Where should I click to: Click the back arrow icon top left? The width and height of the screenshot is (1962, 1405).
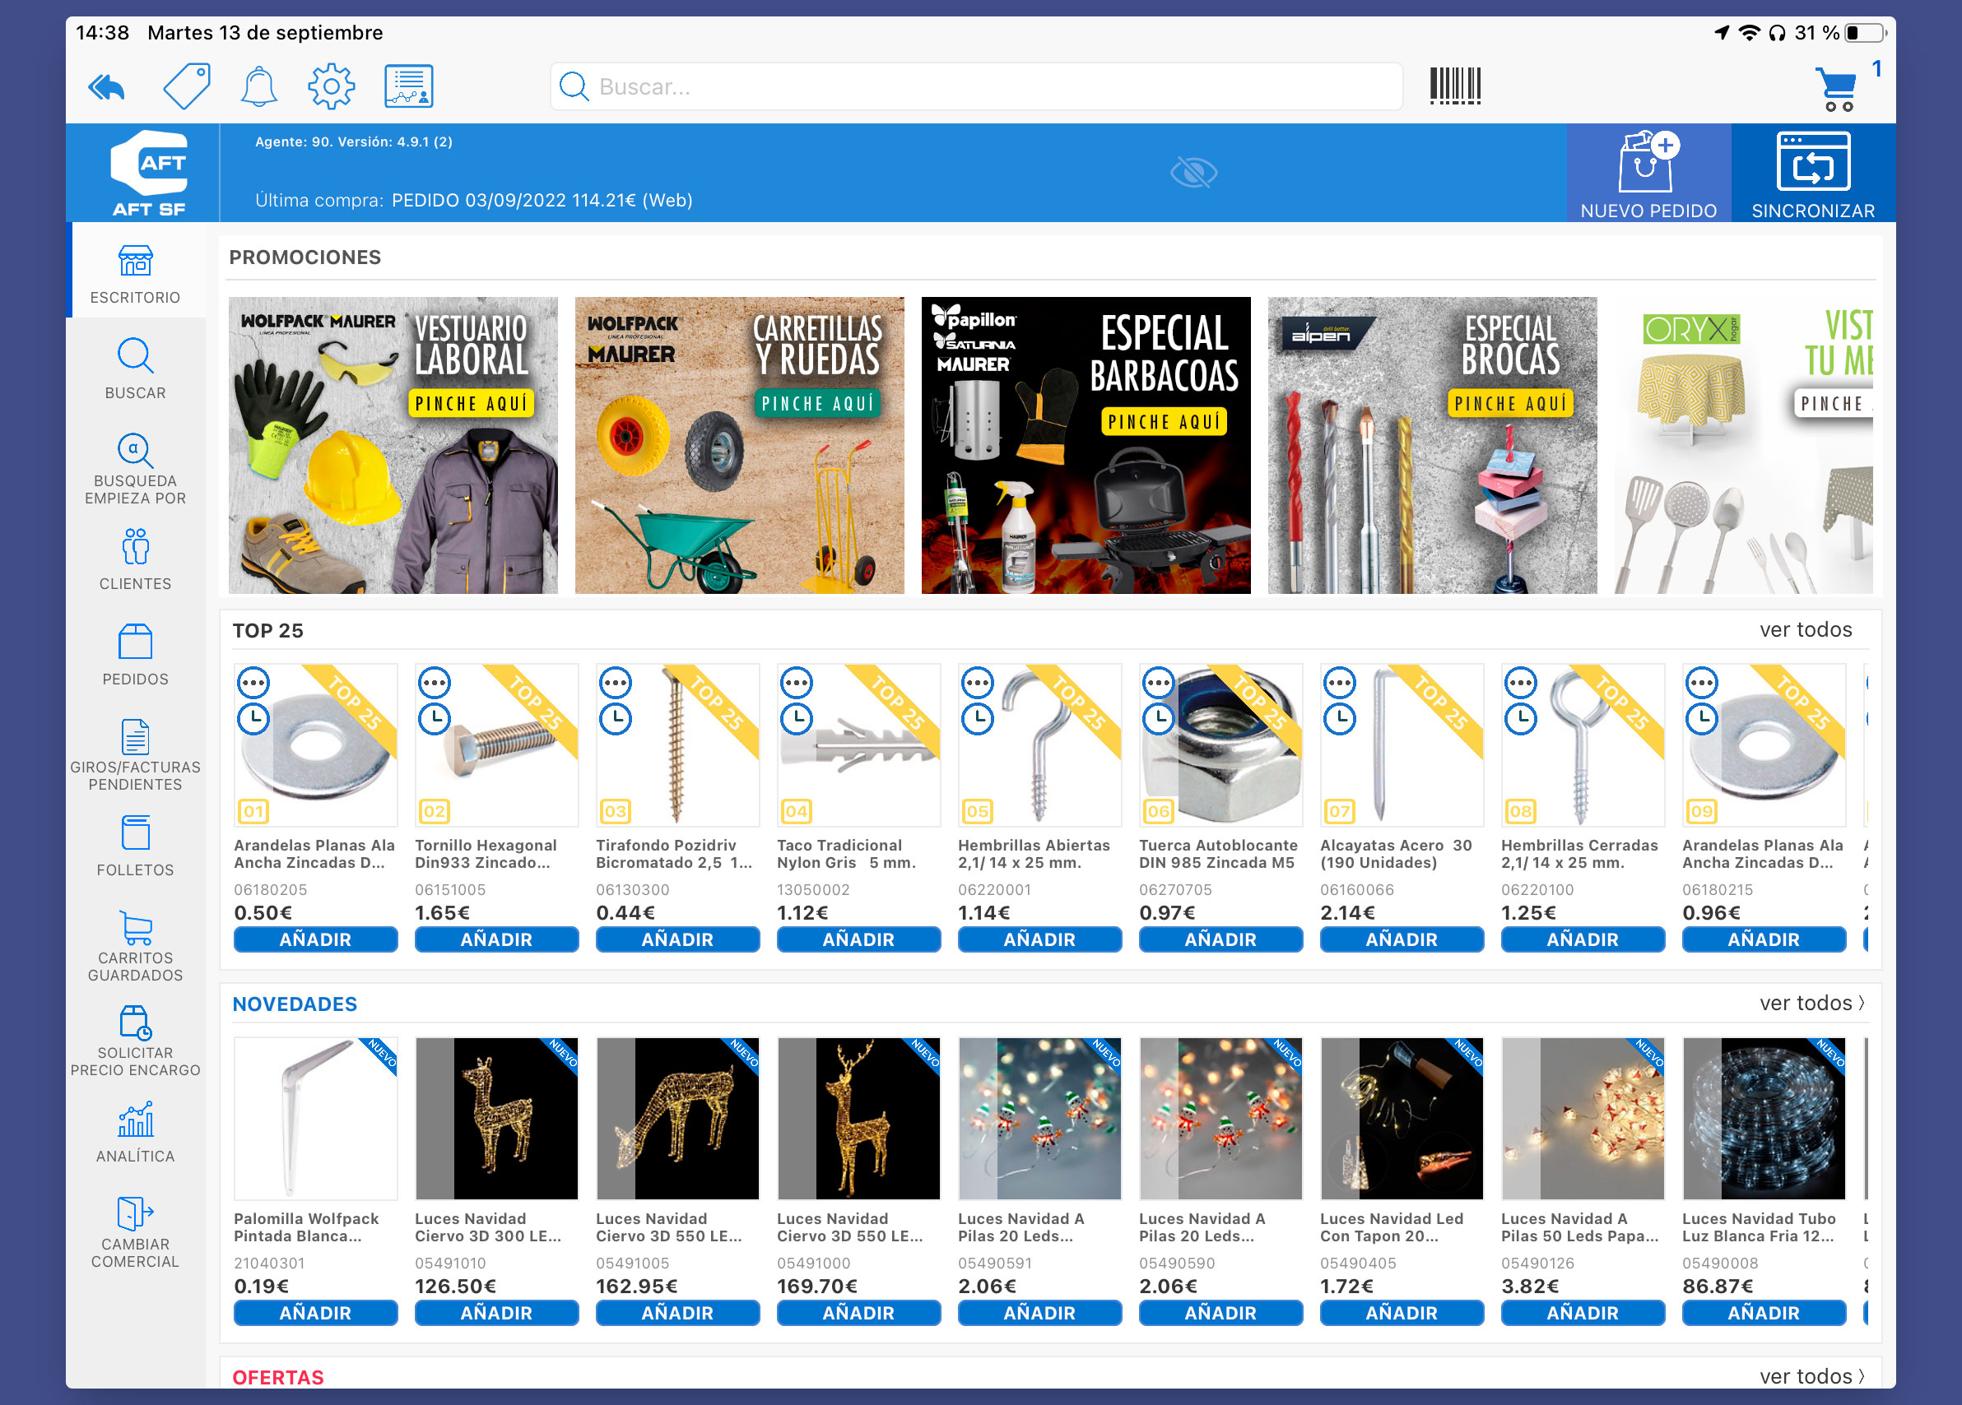click(x=106, y=86)
